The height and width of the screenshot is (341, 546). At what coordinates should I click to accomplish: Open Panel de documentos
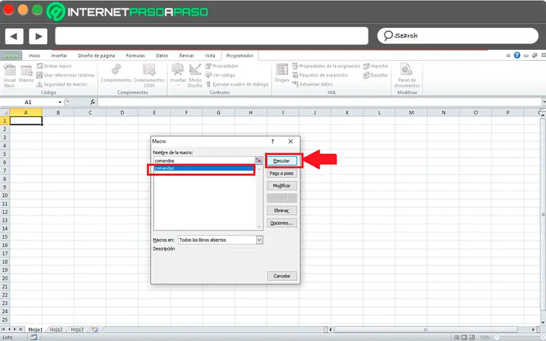pyautogui.click(x=407, y=75)
